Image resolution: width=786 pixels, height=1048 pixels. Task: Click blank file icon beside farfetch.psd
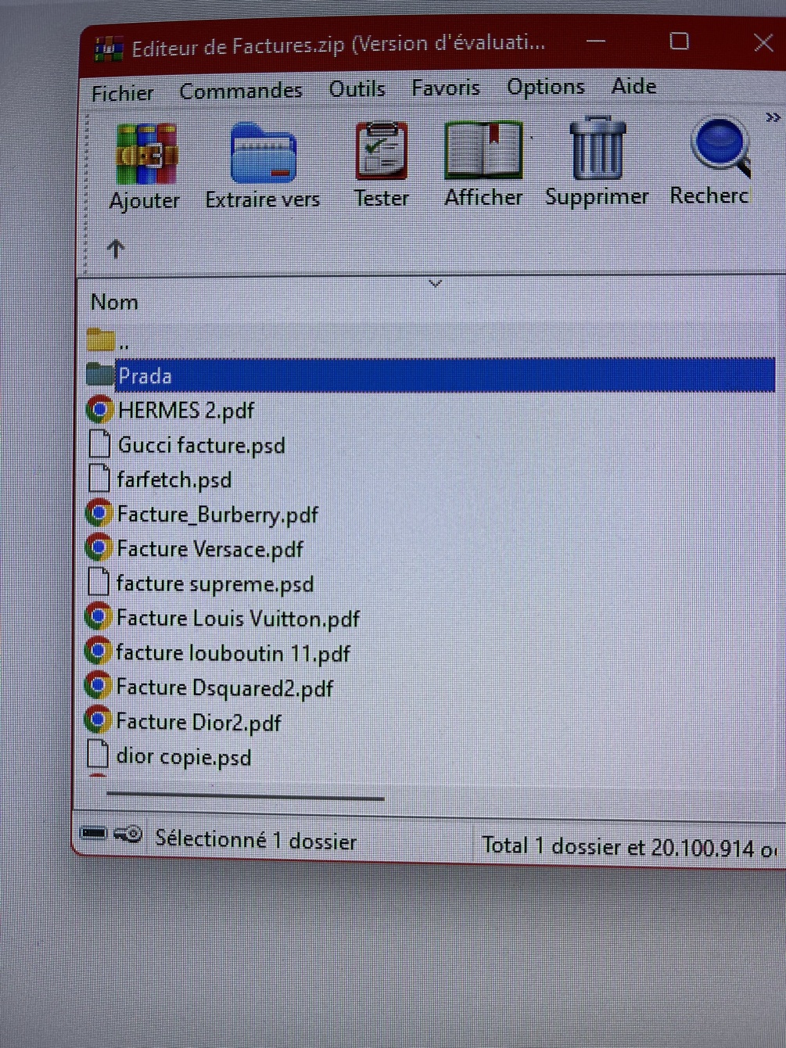99,479
